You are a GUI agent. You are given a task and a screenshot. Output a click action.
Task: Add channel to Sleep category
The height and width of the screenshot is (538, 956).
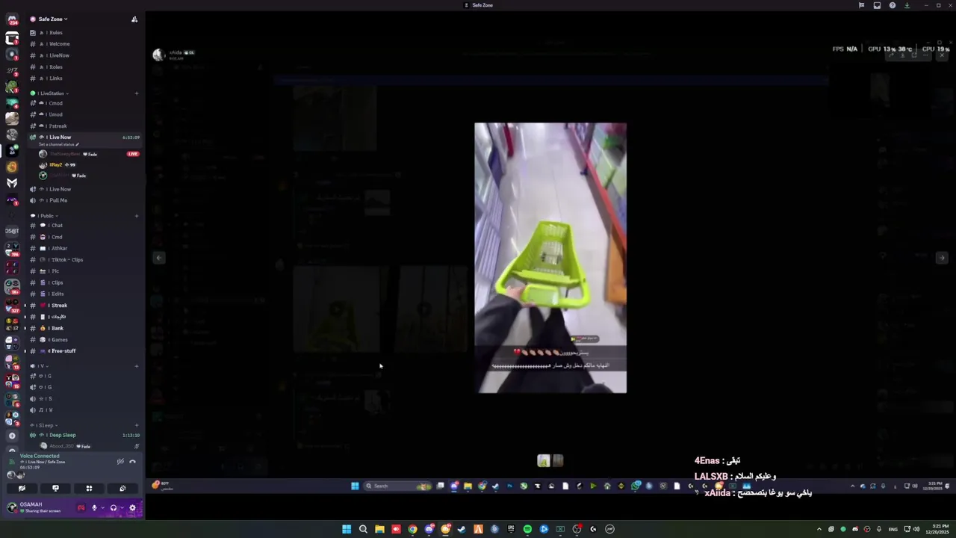point(137,425)
